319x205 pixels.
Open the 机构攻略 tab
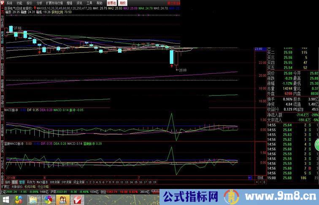pos(30,186)
